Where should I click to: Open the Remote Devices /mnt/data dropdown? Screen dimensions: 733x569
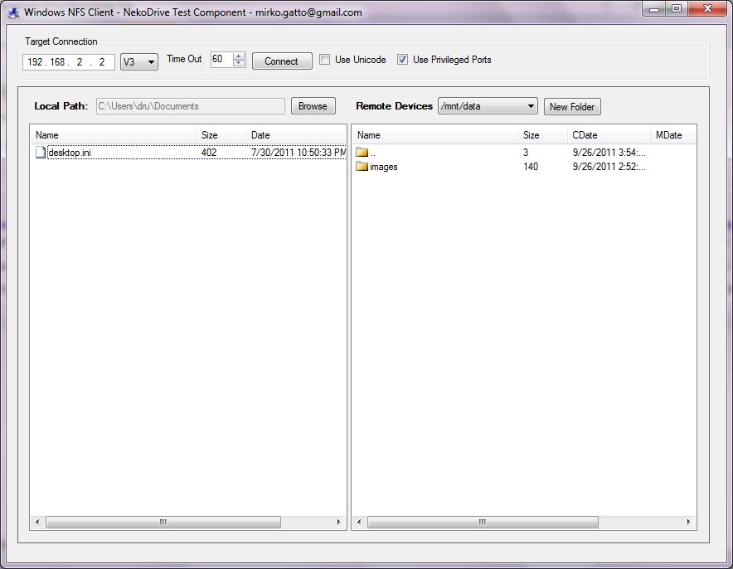[x=488, y=106]
